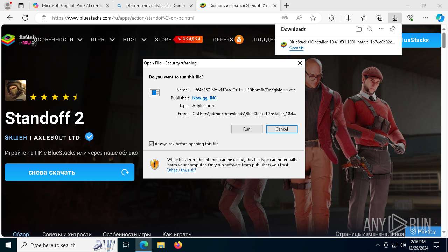448x252 pixels.
Task: Open the STORE menu item
Action: (163, 40)
